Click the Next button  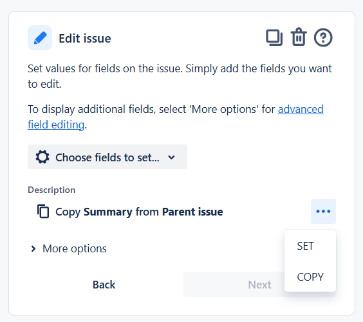pos(259,285)
